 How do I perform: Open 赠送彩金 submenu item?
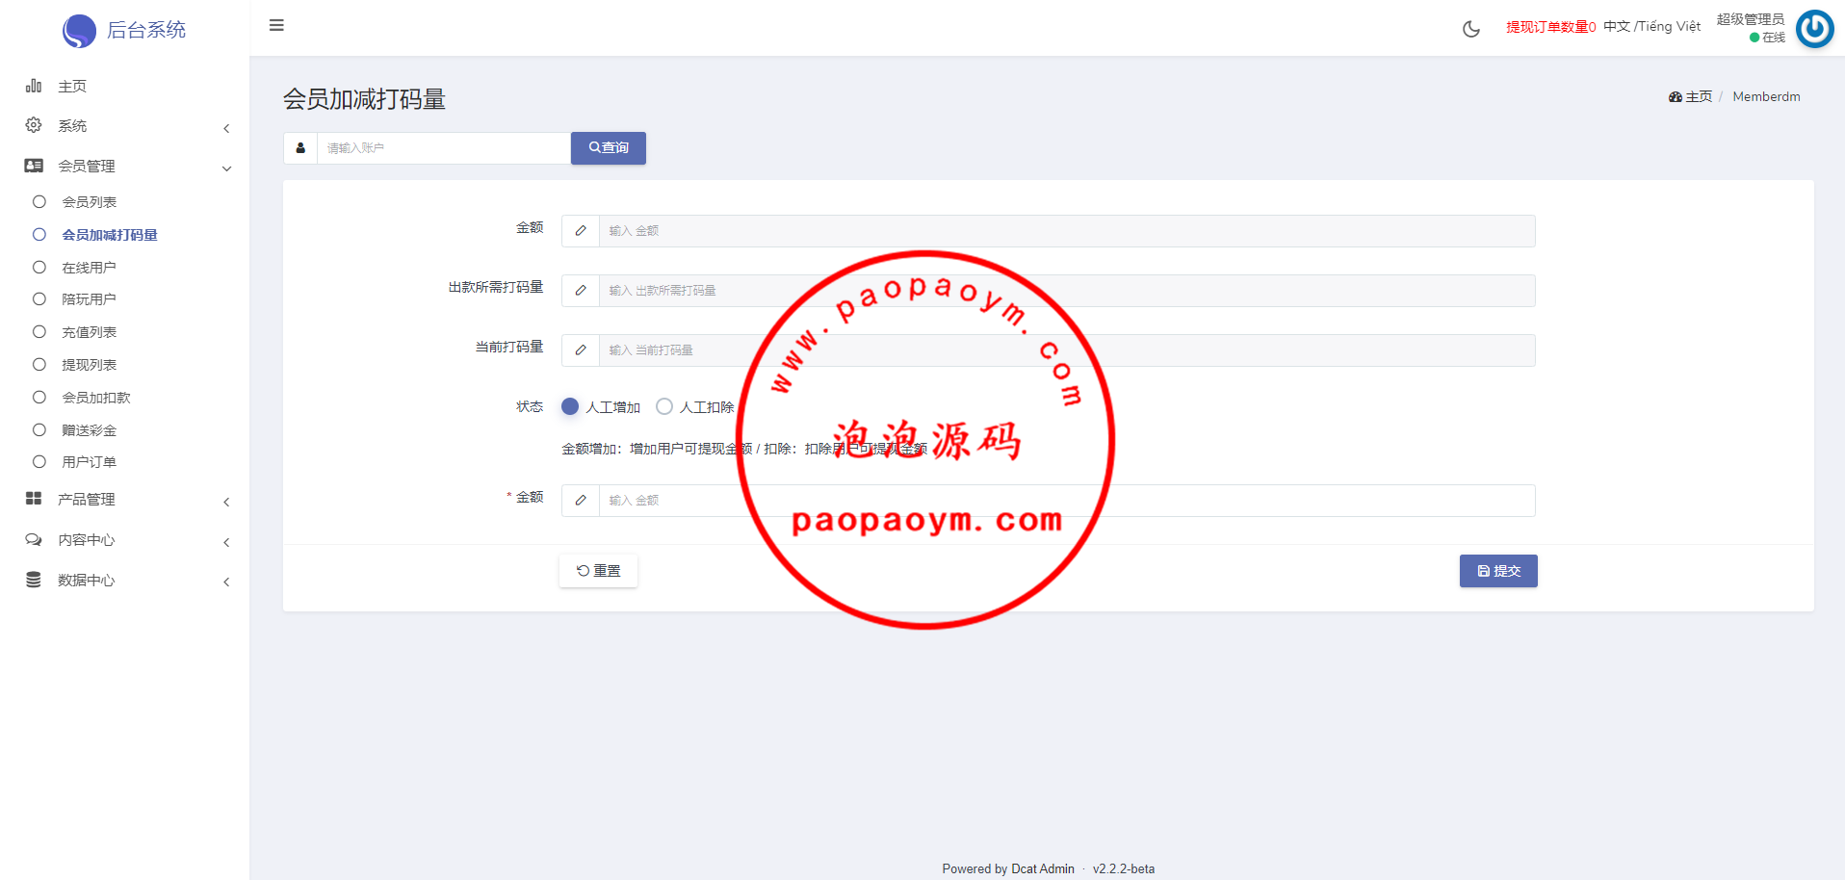click(90, 430)
